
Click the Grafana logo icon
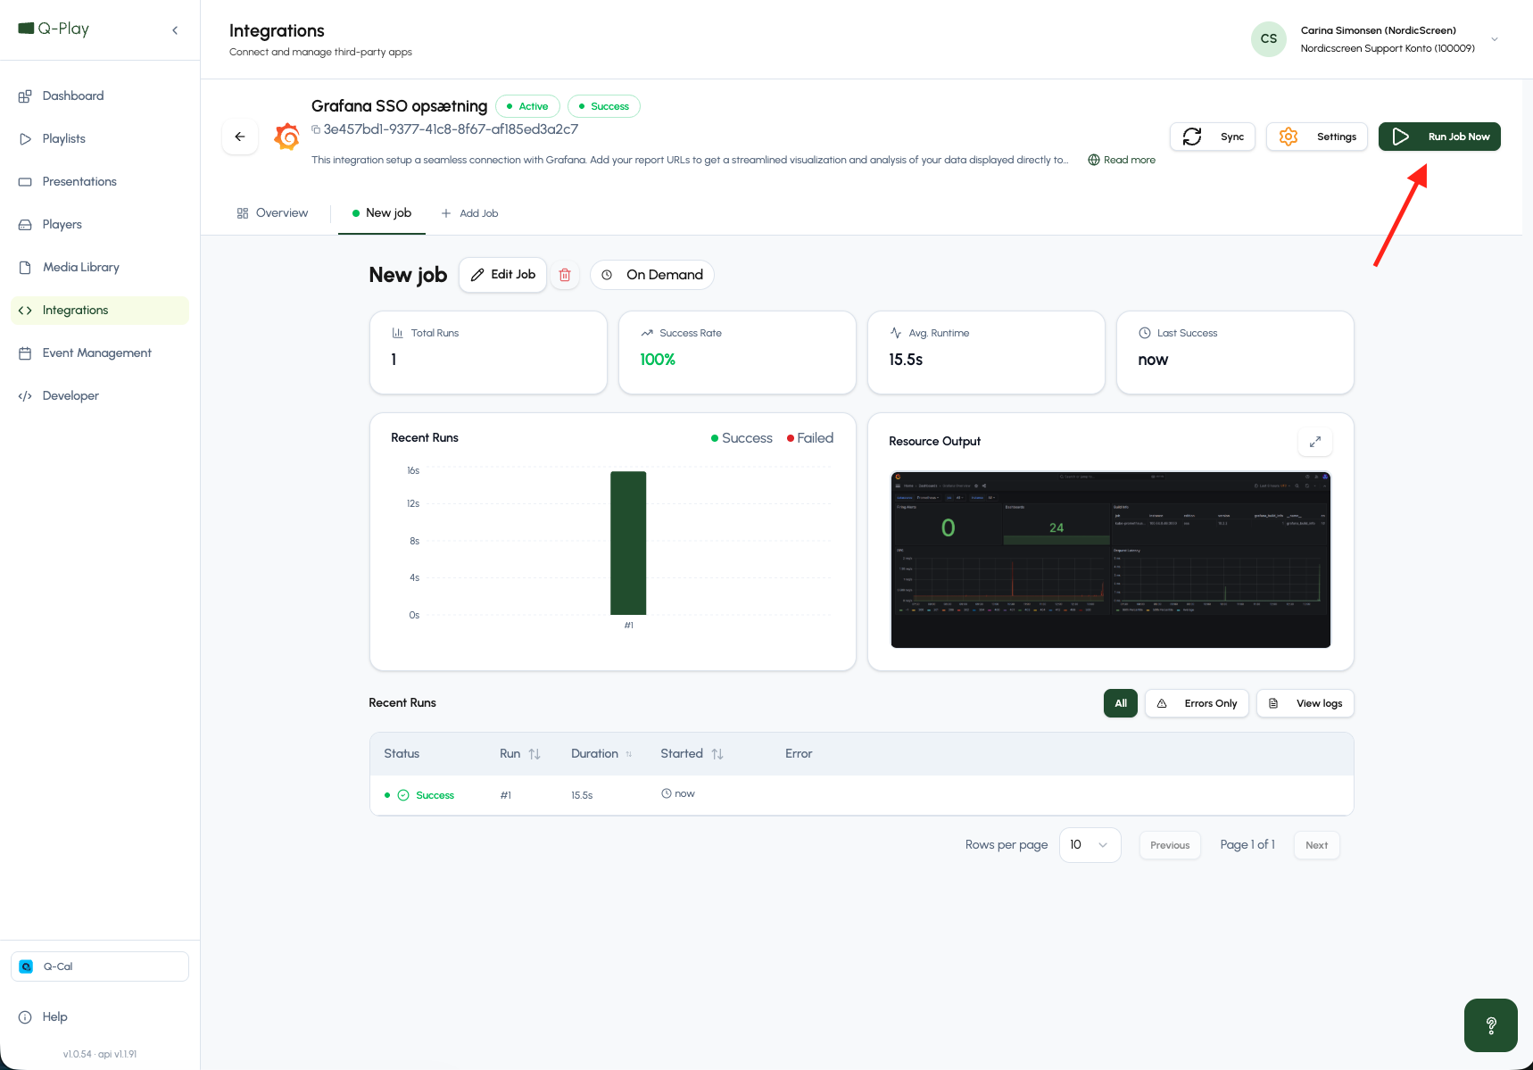click(286, 137)
